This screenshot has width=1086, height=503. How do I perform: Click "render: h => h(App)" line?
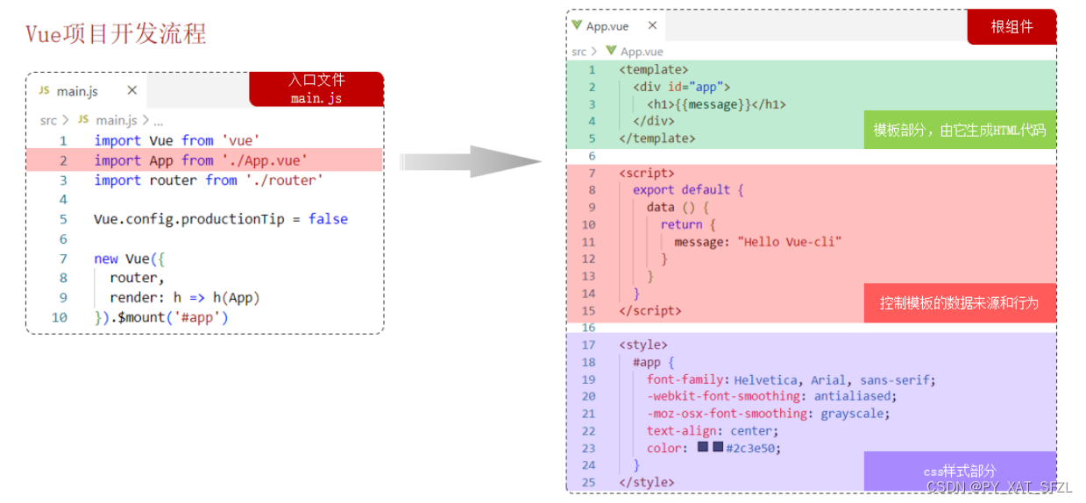185,297
